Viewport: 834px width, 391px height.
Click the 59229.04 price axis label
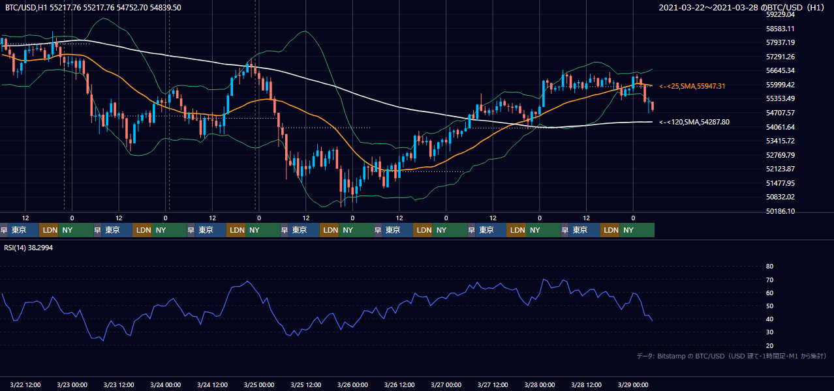pos(780,14)
